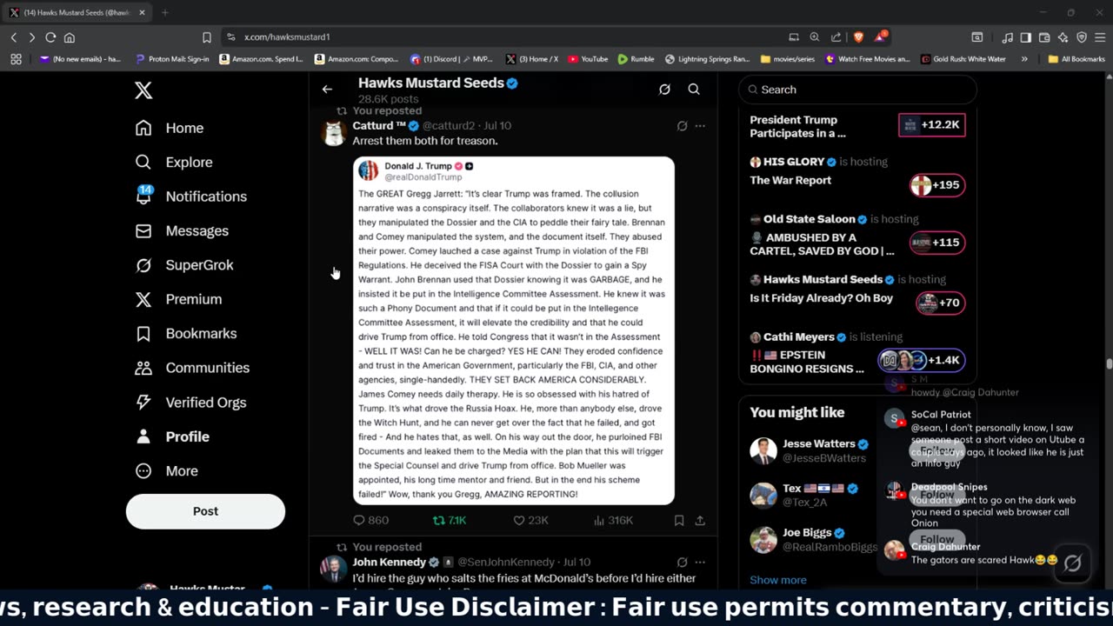Reply to Catturd's post with 860 replies
Viewport: 1113px width, 626px height.
[x=370, y=520]
